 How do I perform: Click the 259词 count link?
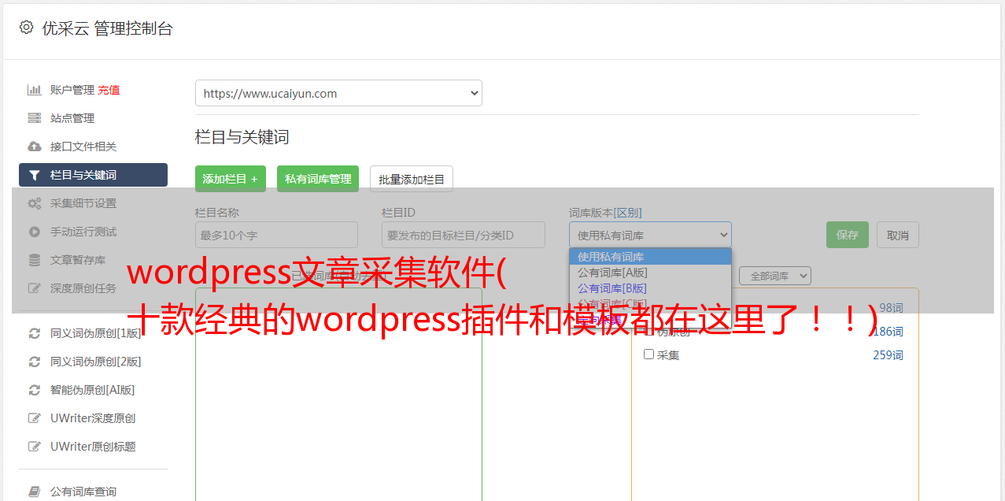888,355
